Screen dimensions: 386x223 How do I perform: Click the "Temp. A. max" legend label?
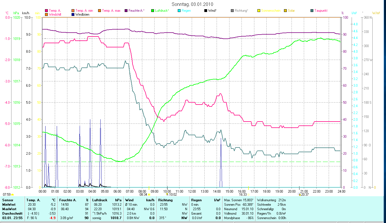(111, 11)
